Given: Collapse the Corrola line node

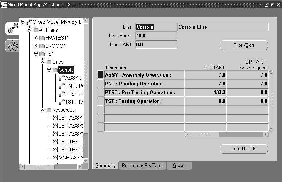Looking at the screenshot, I should [x=49, y=70].
